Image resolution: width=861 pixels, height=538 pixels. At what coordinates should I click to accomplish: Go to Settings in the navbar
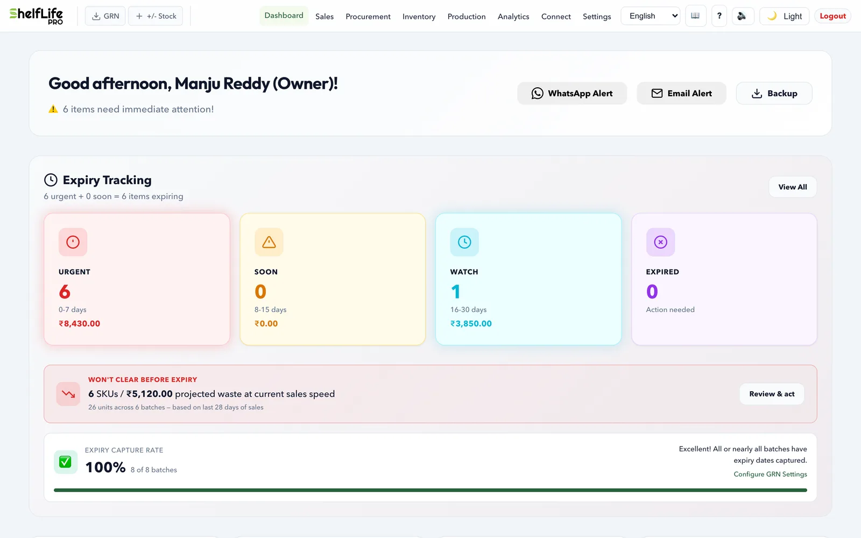pyautogui.click(x=597, y=17)
